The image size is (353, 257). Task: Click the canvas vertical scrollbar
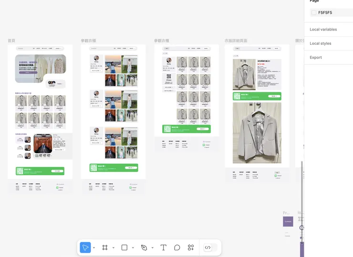tap(301, 202)
